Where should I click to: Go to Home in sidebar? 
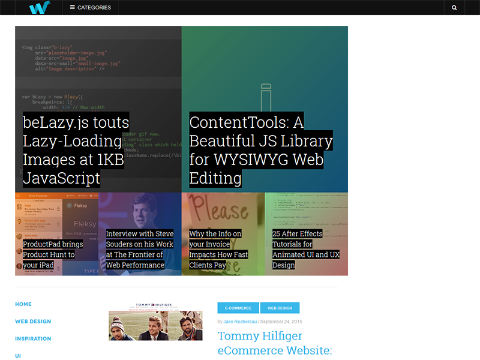tap(23, 304)
